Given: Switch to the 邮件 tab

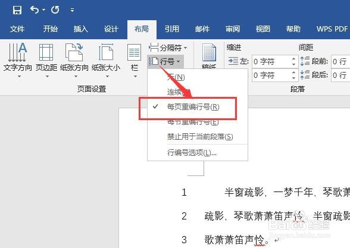Looking at the screenshot, I should (x=202, y=29).
